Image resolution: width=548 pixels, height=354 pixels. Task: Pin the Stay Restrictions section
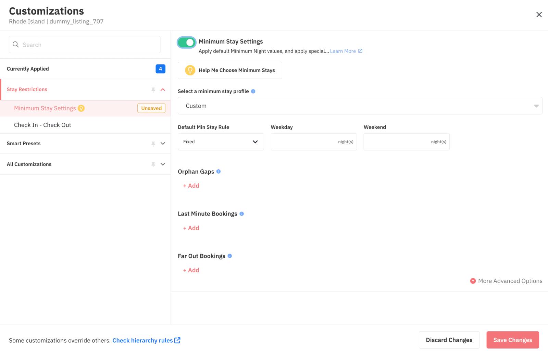click(153, 90)
